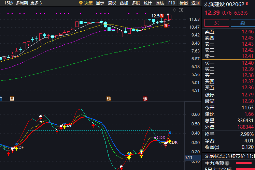Open the 统计 menu
255x170 pixels.
point(148,3)
